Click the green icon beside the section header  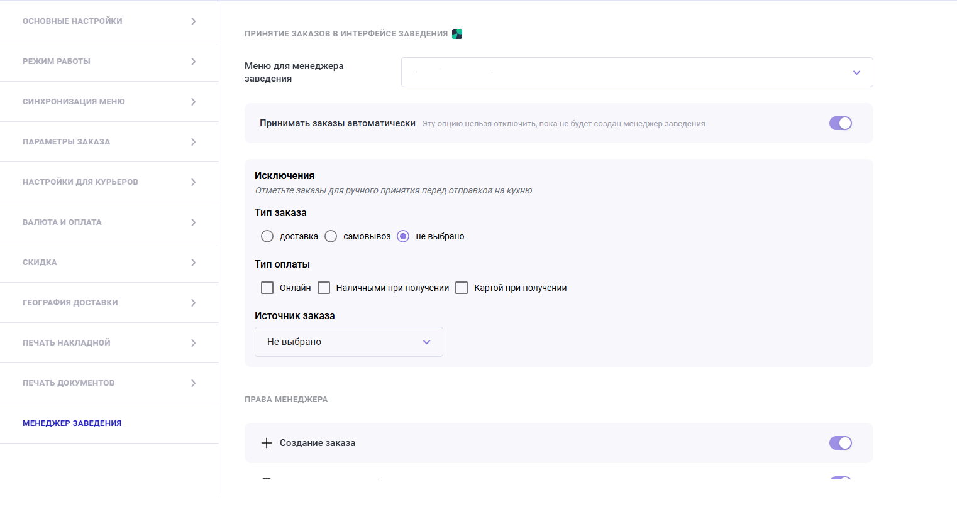(457, 34)
